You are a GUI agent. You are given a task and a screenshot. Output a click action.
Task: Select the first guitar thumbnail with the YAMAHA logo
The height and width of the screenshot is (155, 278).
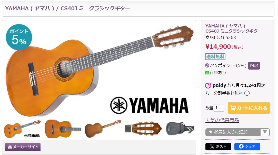pyautogui.click(x=22, y=129)
